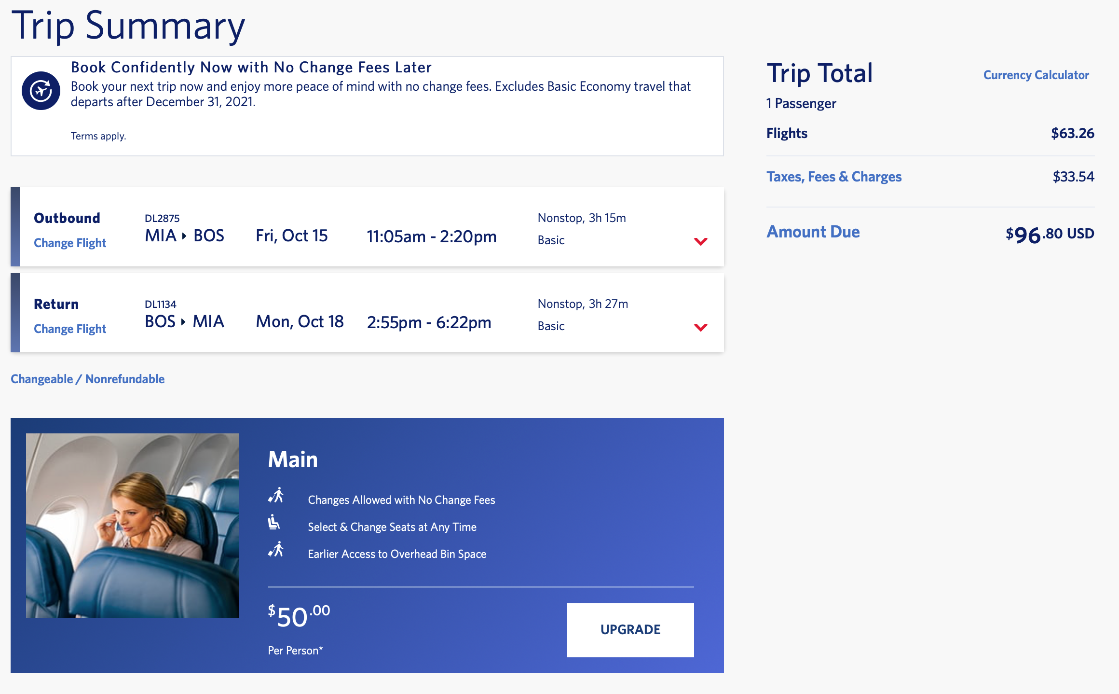This screenshot has width=1119, height=694.
Task: Click the Terms apply text in the banner
Action: tap(98, 136)
